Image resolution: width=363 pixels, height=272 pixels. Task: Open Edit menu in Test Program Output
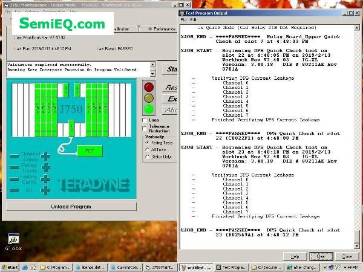(x=193, y=20)
